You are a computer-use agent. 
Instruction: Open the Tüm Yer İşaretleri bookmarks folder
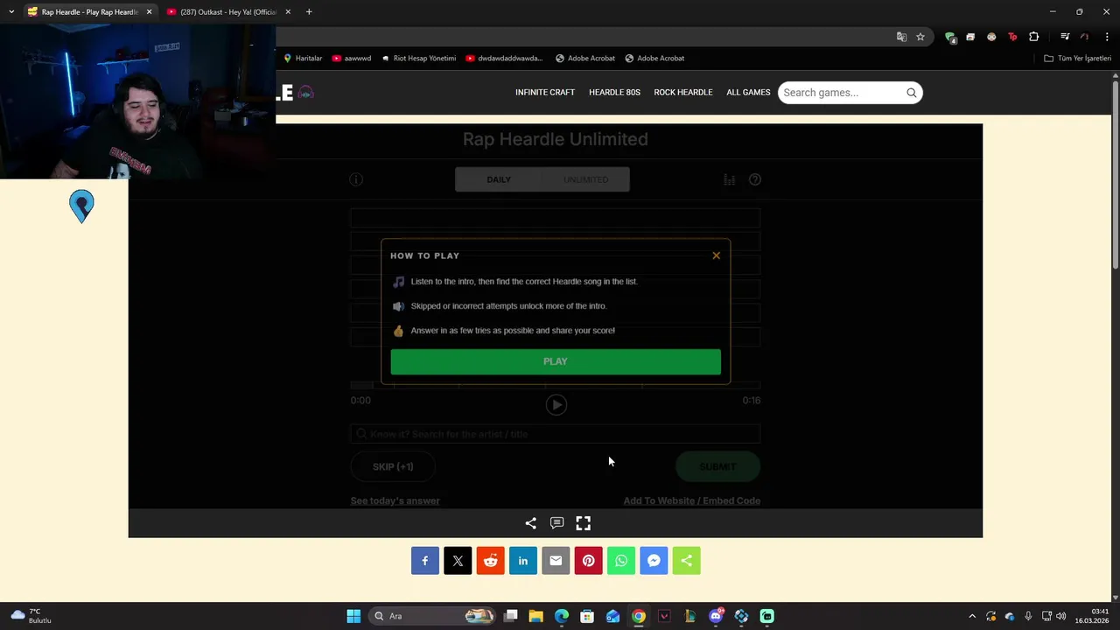pos(1077,59)
